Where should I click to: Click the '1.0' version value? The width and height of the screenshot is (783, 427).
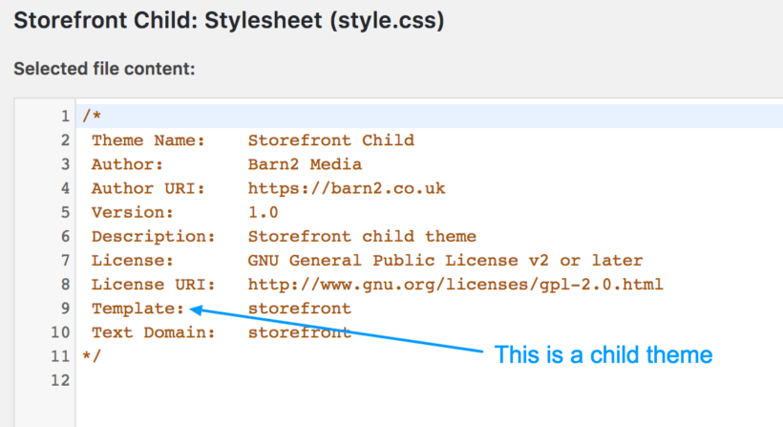click(264, 212)
